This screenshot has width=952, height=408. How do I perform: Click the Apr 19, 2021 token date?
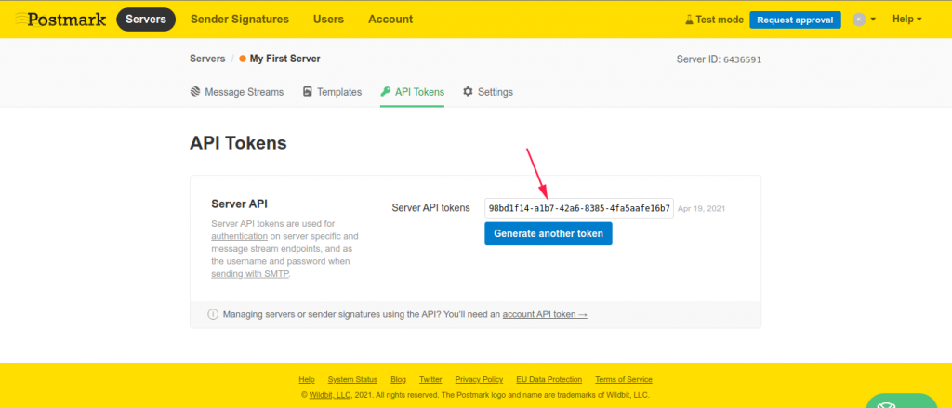point(701,208)
